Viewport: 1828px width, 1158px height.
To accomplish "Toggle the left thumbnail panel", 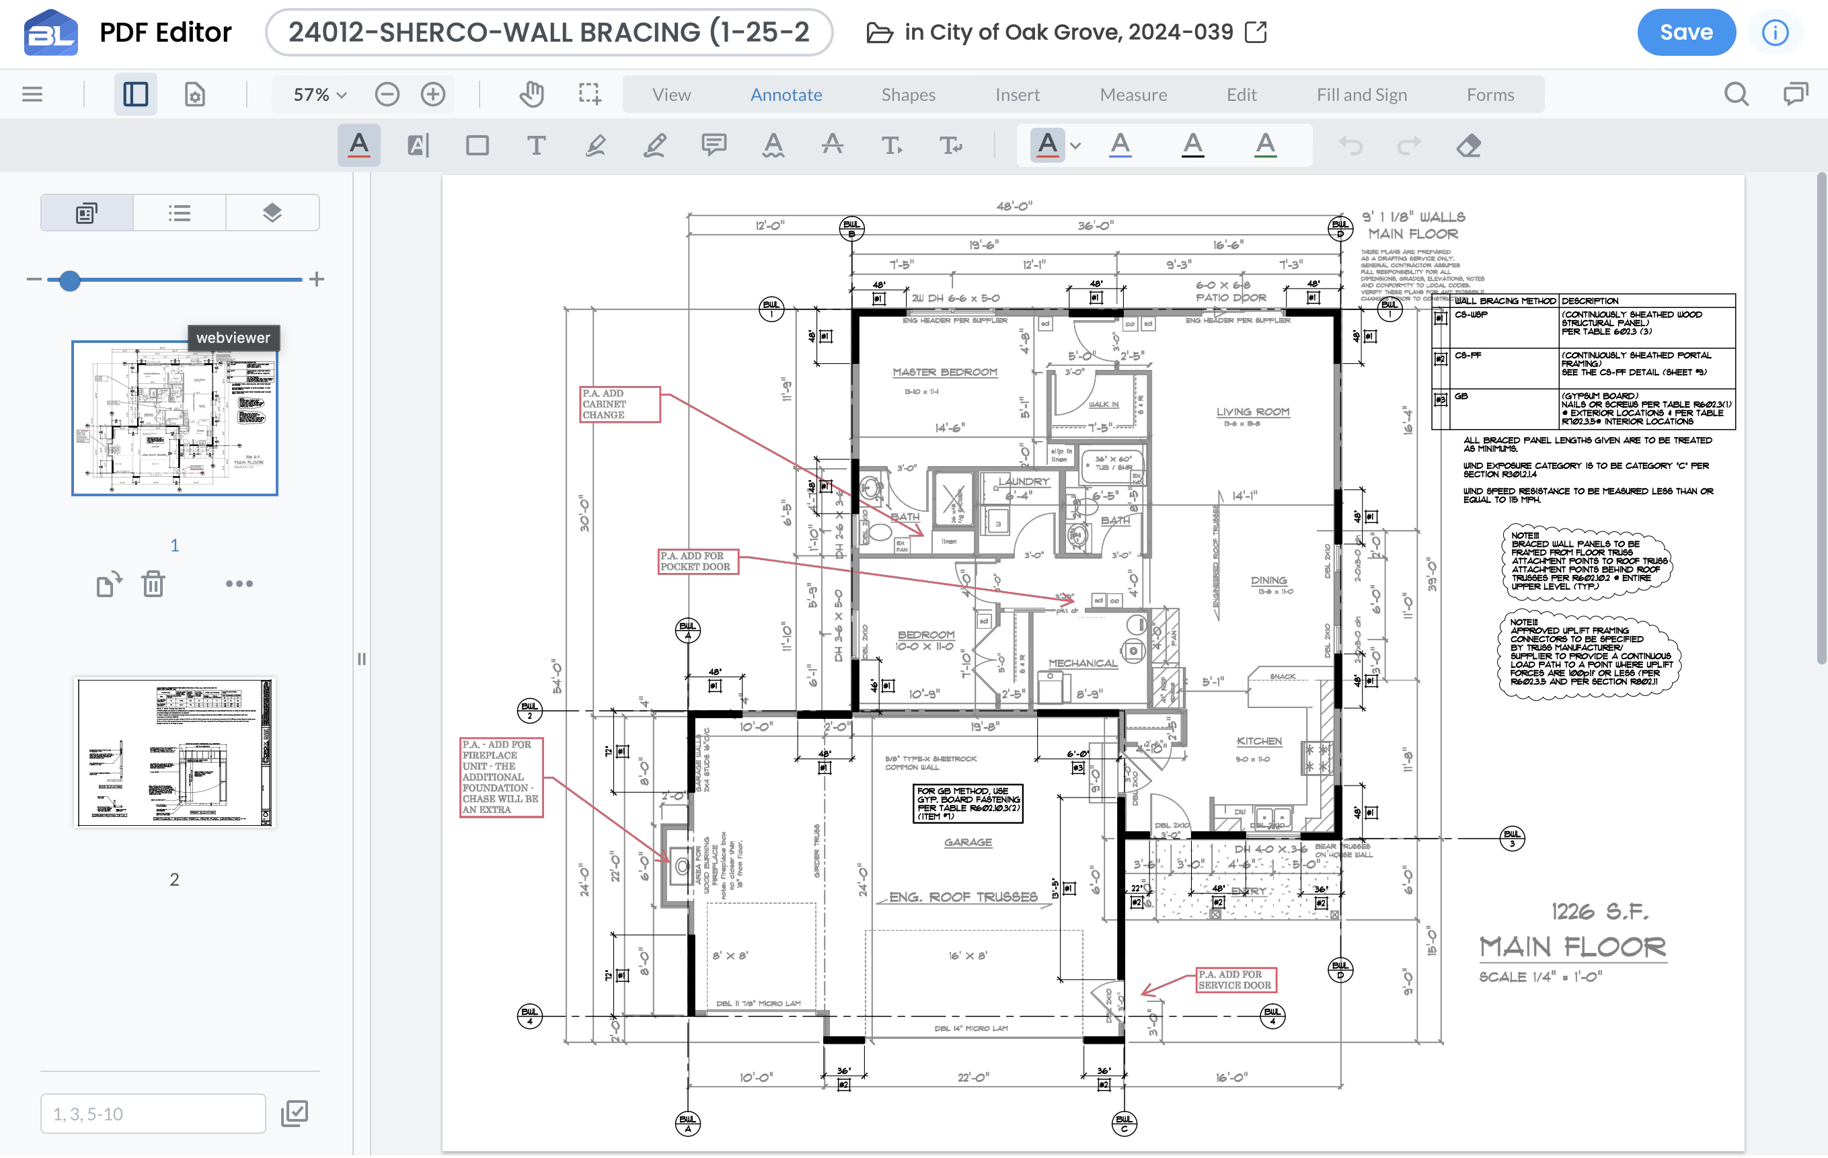I will pos(135,93).
